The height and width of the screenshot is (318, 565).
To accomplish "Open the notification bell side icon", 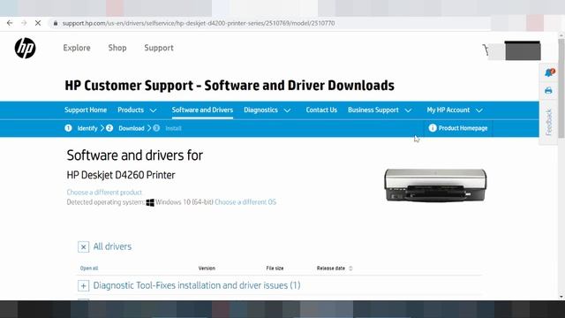I will [549, 72].
